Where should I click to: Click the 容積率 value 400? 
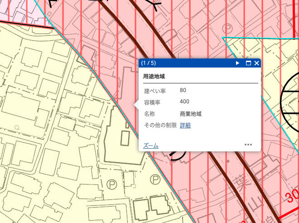pos(184,101)
